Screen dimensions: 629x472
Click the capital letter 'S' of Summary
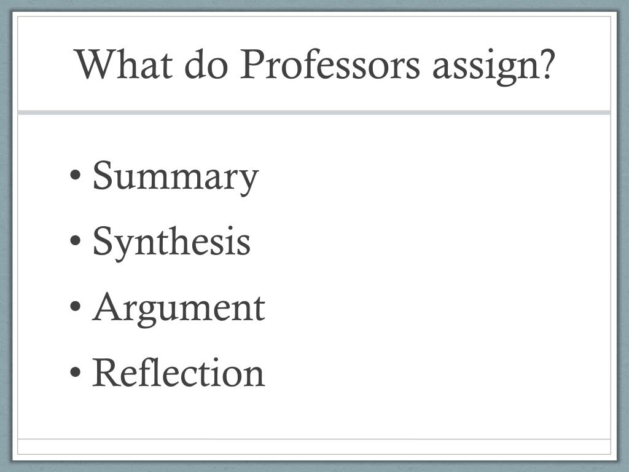(x=102, y=175)
